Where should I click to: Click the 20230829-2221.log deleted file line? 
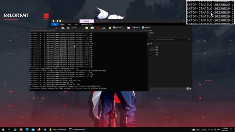point(61,33)
